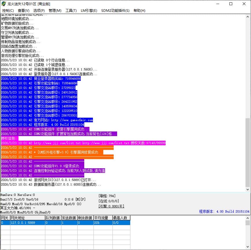Image resolution: width=251 pixels, height=250 pixels.
Task: Click the 游戏网关[0] 已打开 log line
Action: pyautogui.click(x=48, y=180)
